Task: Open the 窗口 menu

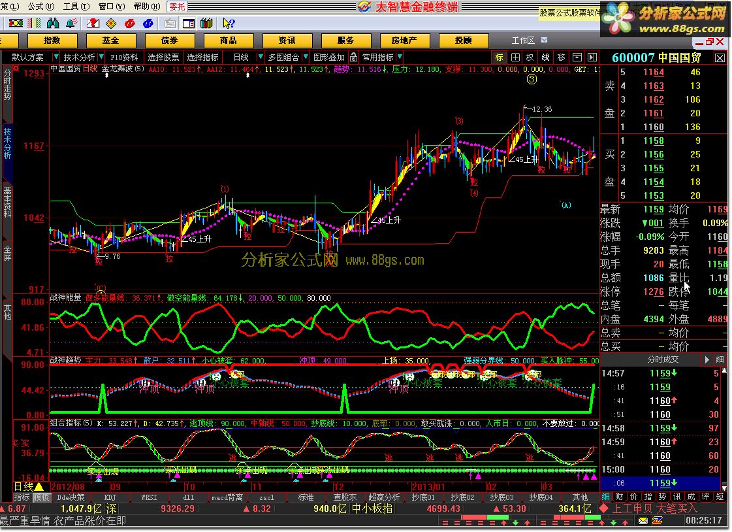Action: click(x=112, y=6)
